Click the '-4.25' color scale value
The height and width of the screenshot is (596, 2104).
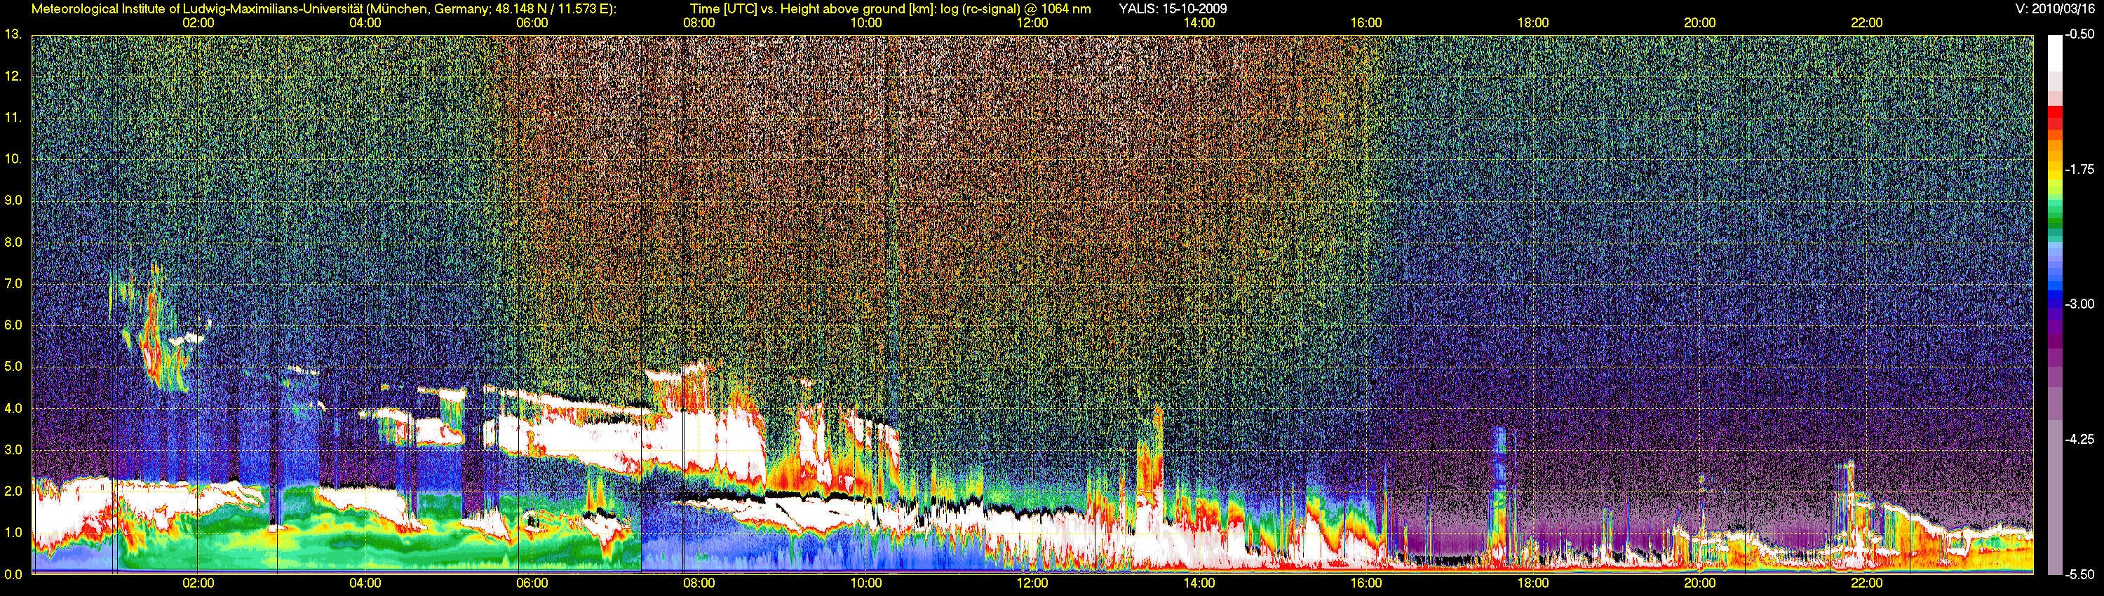[2080, 438]
